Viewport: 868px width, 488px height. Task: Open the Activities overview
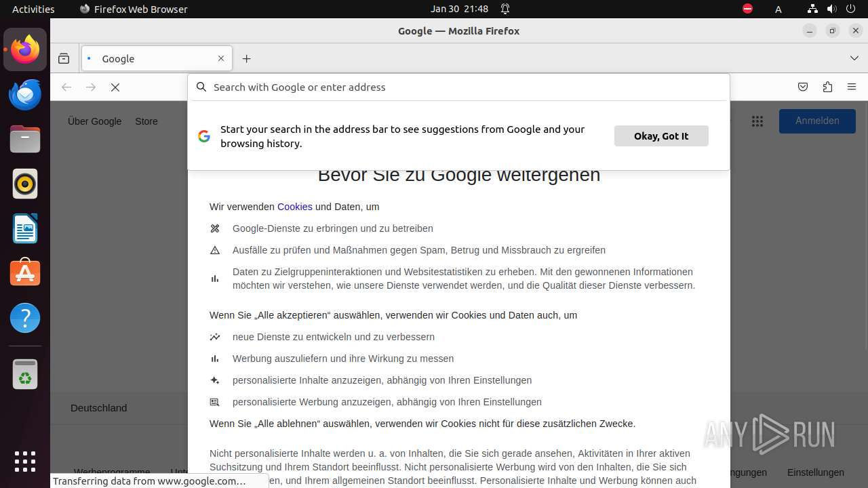point(33,9)
